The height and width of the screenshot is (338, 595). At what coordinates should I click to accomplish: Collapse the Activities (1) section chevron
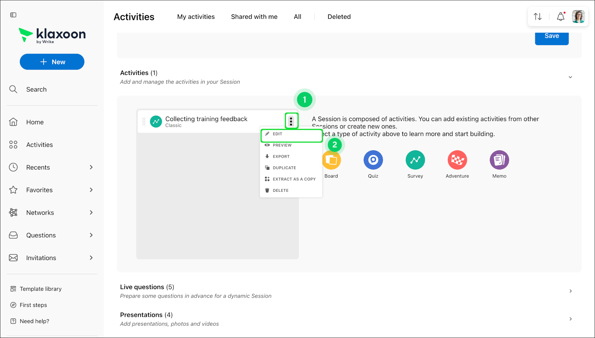(x=570, y=77)
